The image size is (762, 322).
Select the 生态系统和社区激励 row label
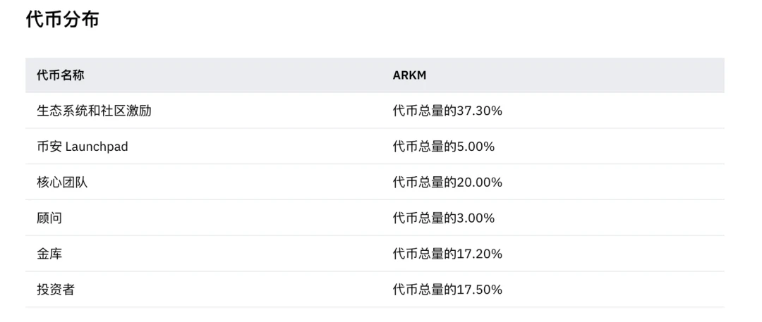[94, 111]
